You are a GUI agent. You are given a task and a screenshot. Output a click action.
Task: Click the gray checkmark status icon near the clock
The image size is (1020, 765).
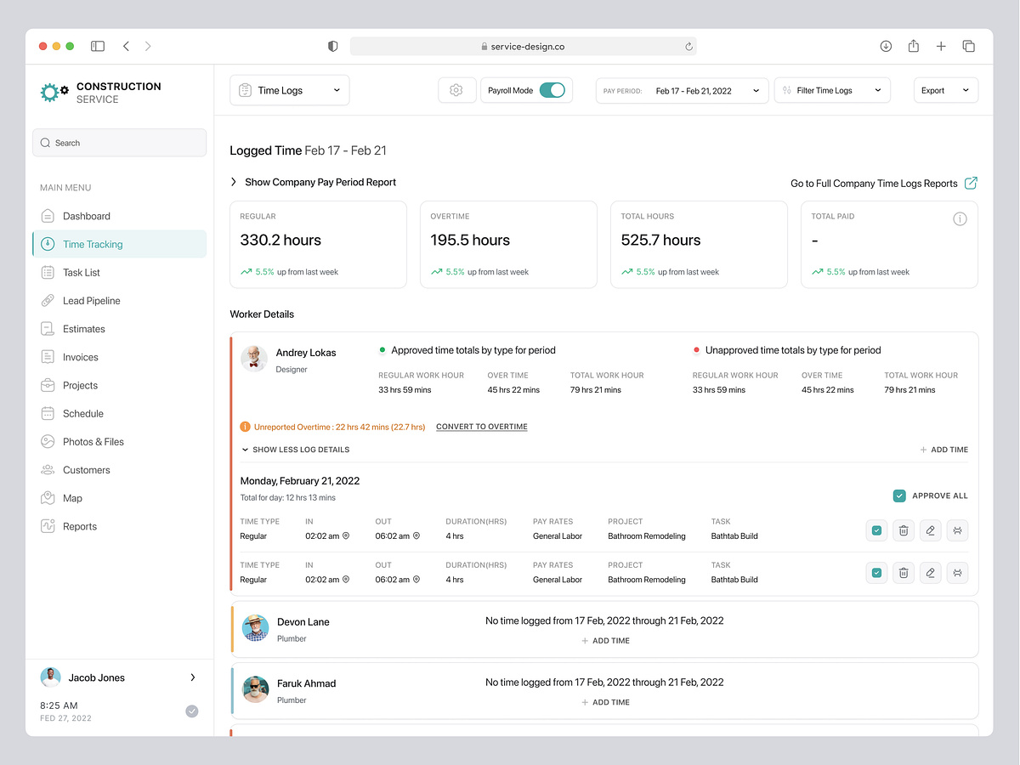coord(192,711)
